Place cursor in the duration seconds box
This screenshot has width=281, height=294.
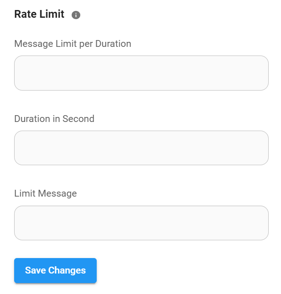(141, 148)
